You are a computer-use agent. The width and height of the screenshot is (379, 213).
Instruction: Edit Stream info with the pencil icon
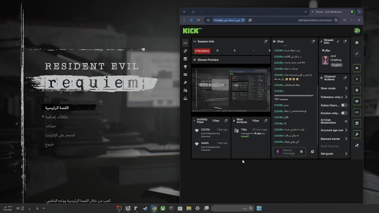click(x=338, y=41)
